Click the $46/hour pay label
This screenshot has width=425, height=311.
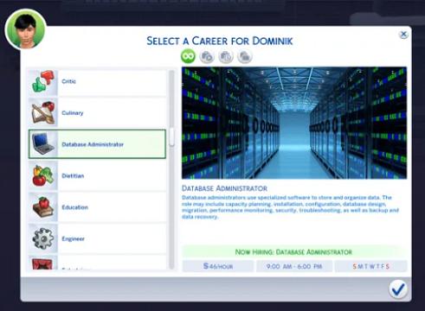pyautogui.click(x=218, y=266)
